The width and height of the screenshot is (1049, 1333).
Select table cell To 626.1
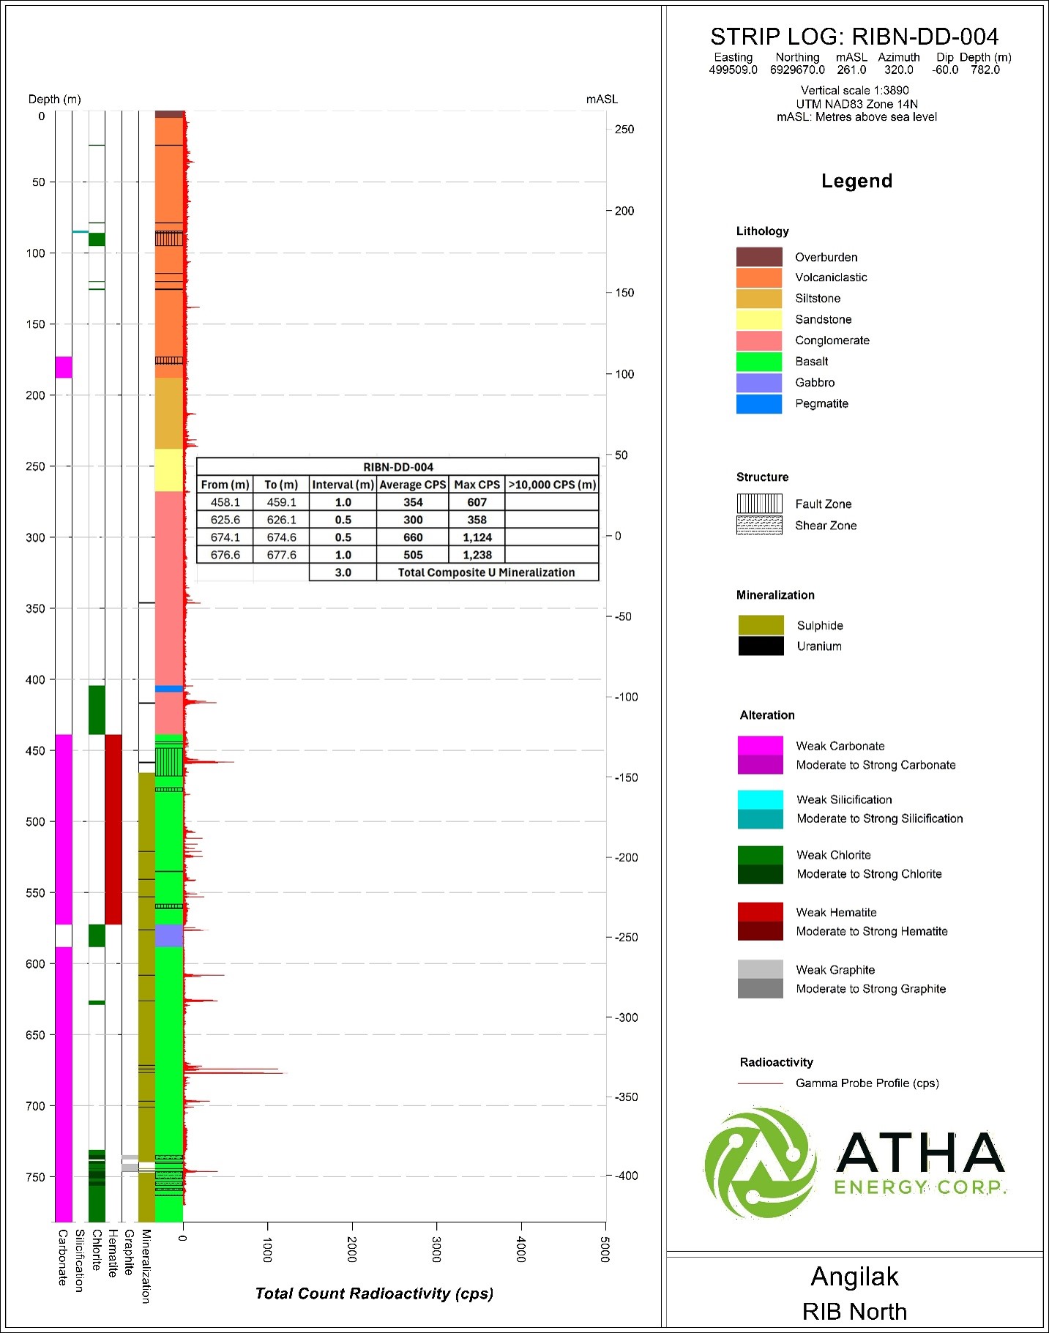click(x=281, y=520)
